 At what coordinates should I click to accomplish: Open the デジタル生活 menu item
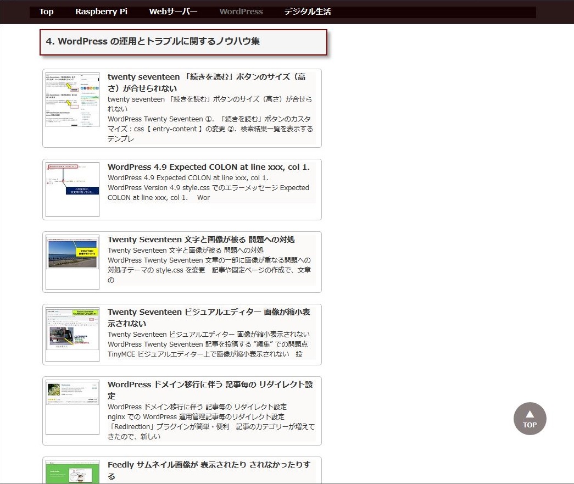307,12
